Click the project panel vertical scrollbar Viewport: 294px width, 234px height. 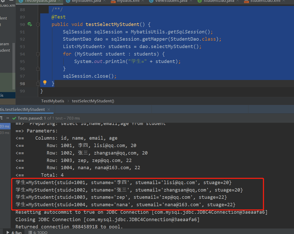click(13, 66)
